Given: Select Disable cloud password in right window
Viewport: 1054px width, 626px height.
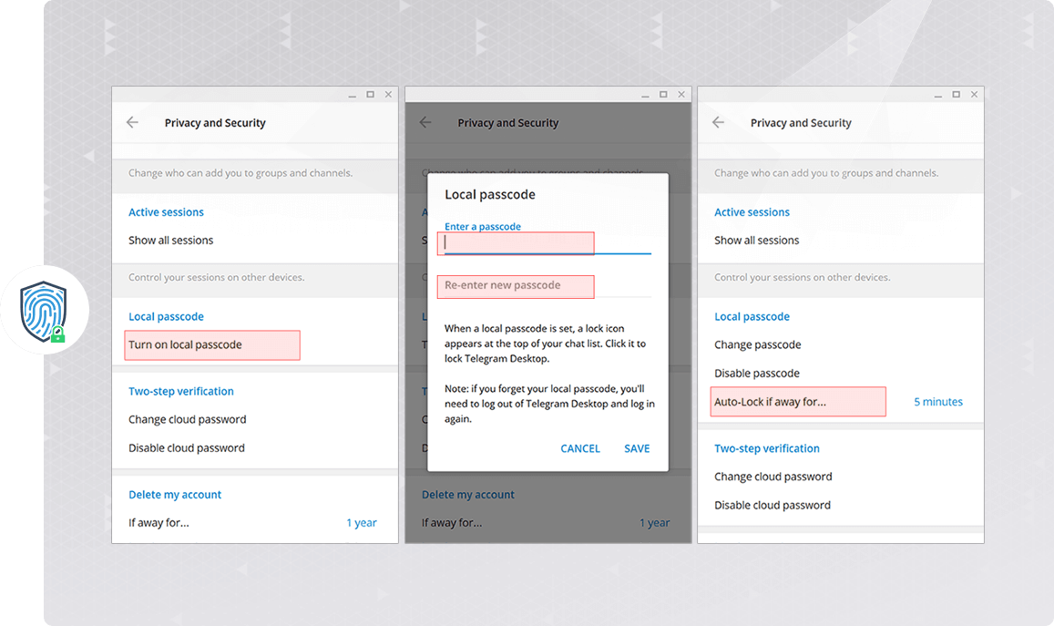Looking at the screenshot, I should pos(772,506).
